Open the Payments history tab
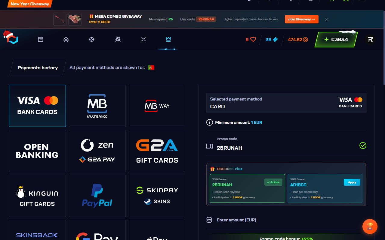Image resolution: width=385 pixels, height=240 pixels. tap(38, 67)
